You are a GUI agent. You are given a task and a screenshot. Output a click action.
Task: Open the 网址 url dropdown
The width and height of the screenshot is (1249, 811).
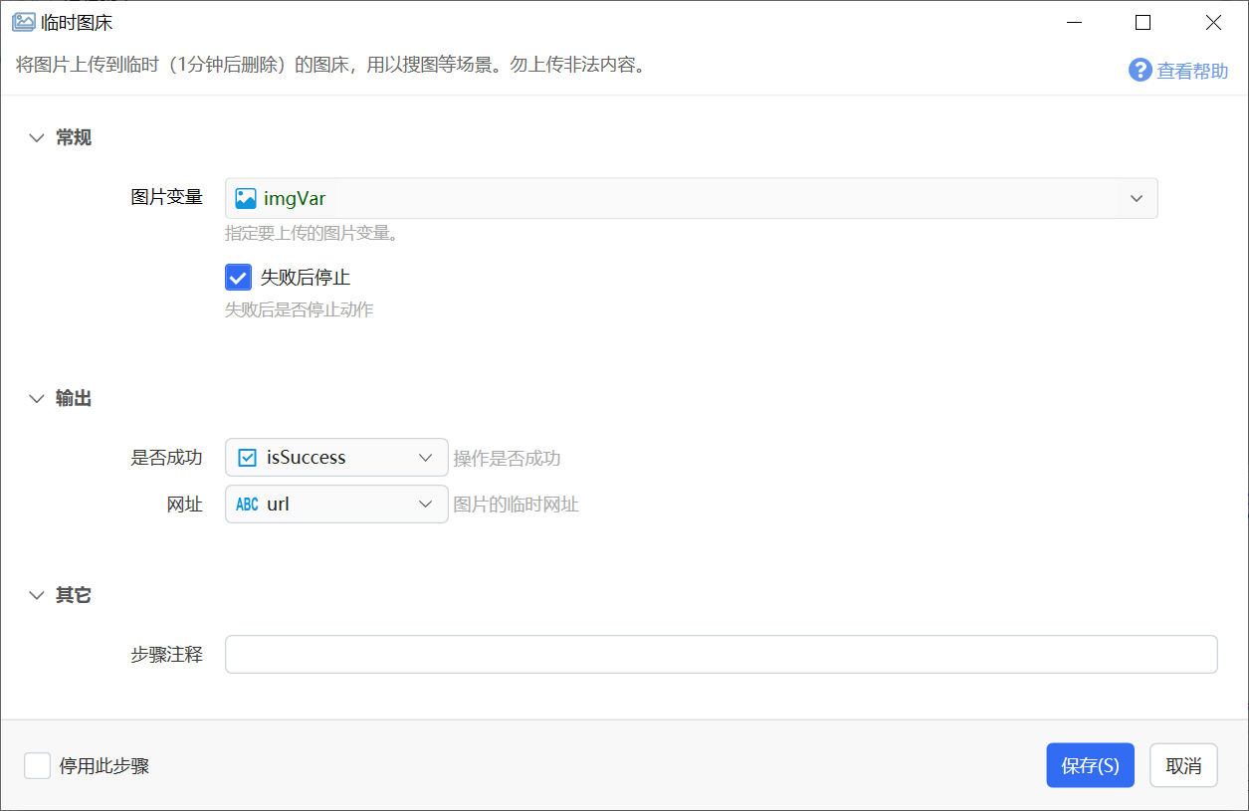click(x=336, y=504)
